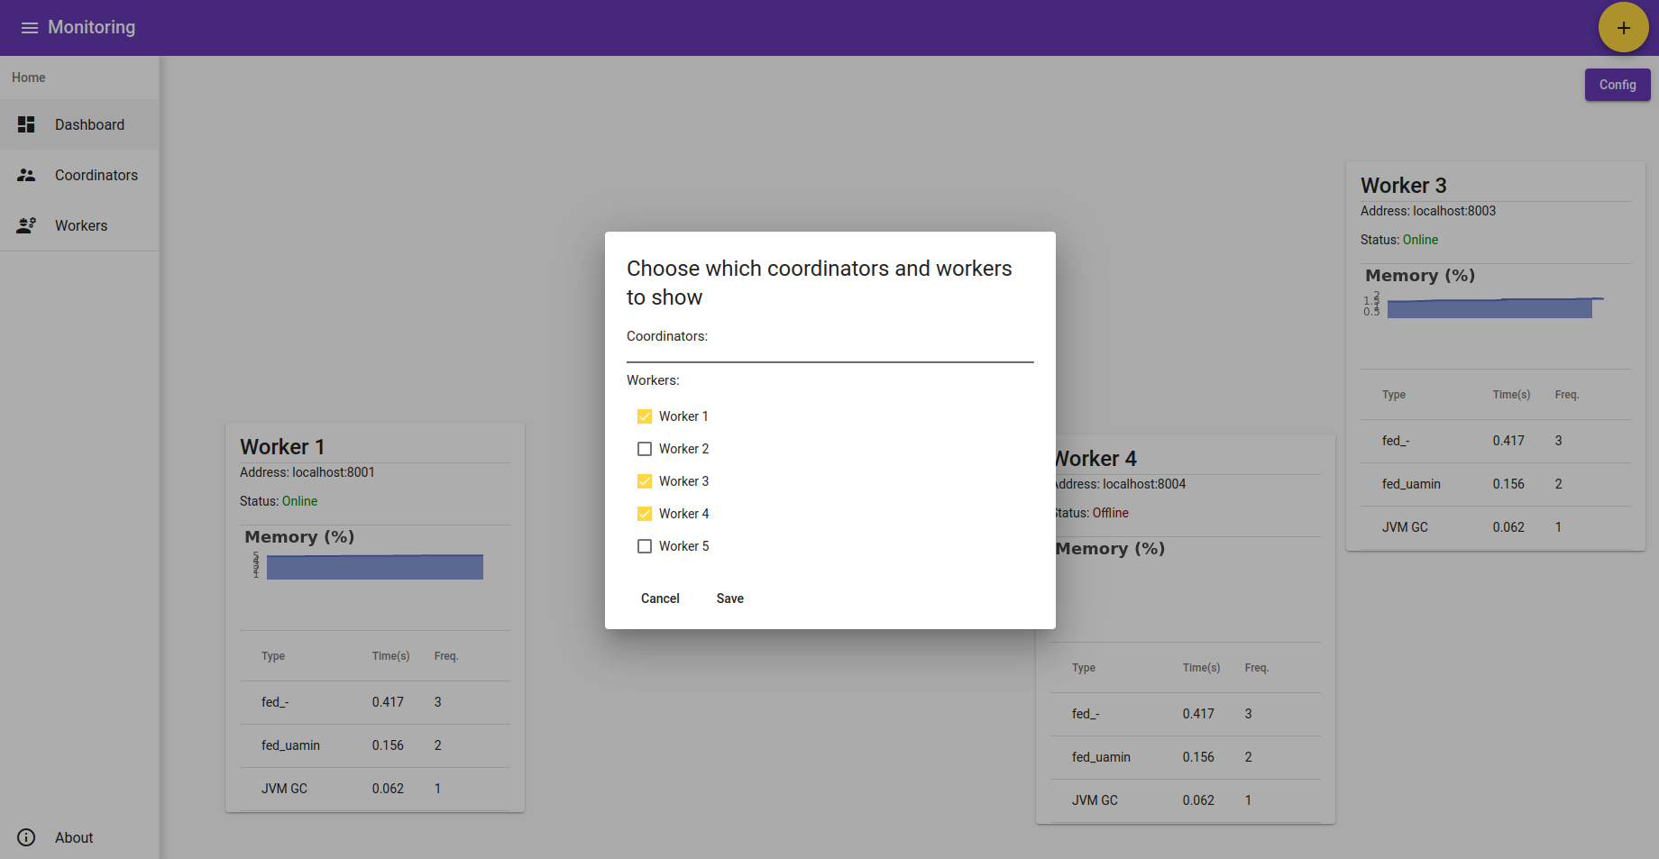Open the Dashboard menu item
1659x859 pixels.
[79, 124]
